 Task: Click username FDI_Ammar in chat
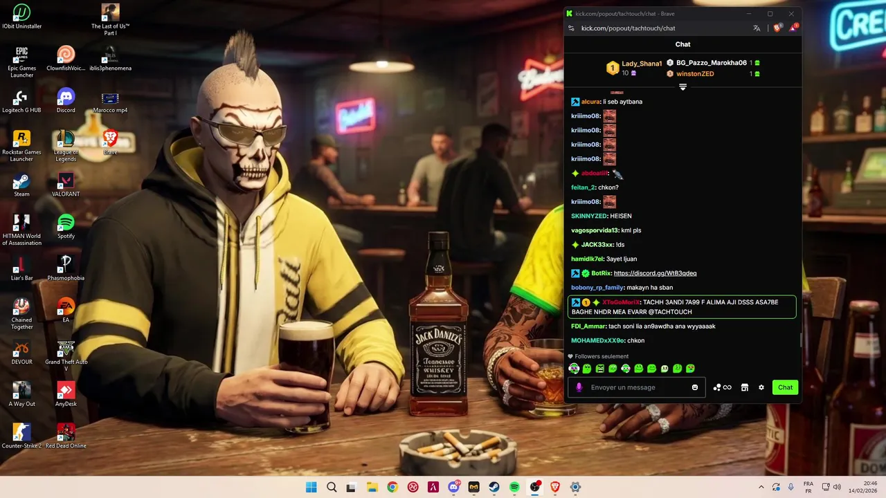[588, 326]
